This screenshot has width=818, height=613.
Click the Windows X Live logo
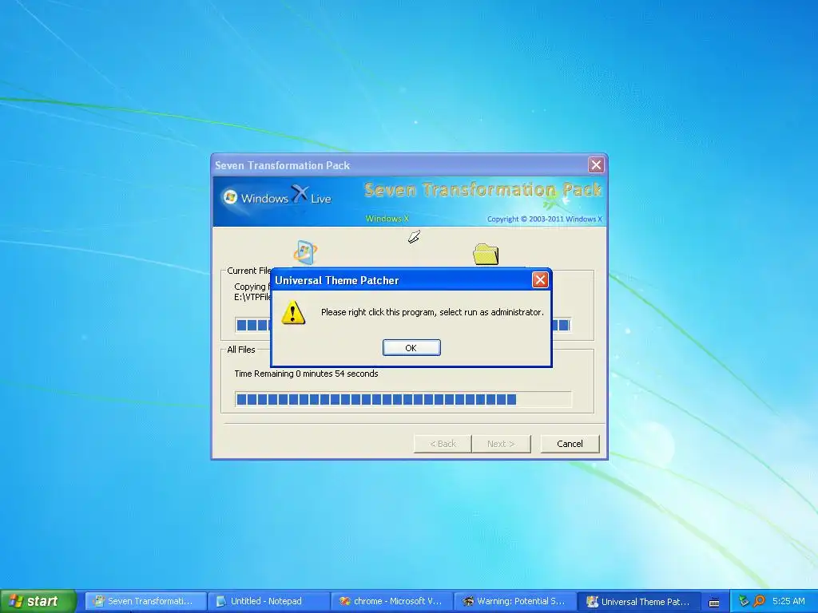click(x=276, y=196)
